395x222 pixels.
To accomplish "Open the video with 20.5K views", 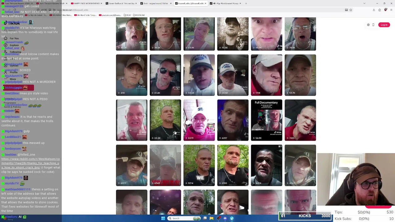I will pyautogui.click(x=233, y=75).
